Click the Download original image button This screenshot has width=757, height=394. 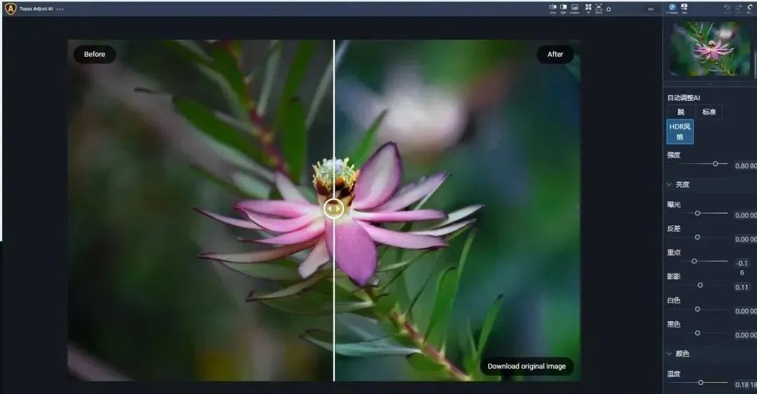[x=526, y=366]
